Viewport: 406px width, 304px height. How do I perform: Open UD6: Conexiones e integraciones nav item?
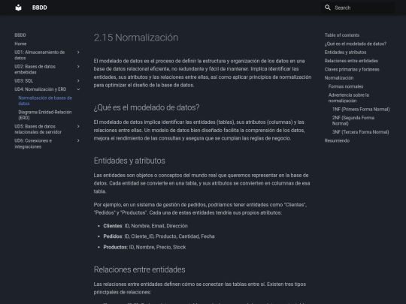33,143
